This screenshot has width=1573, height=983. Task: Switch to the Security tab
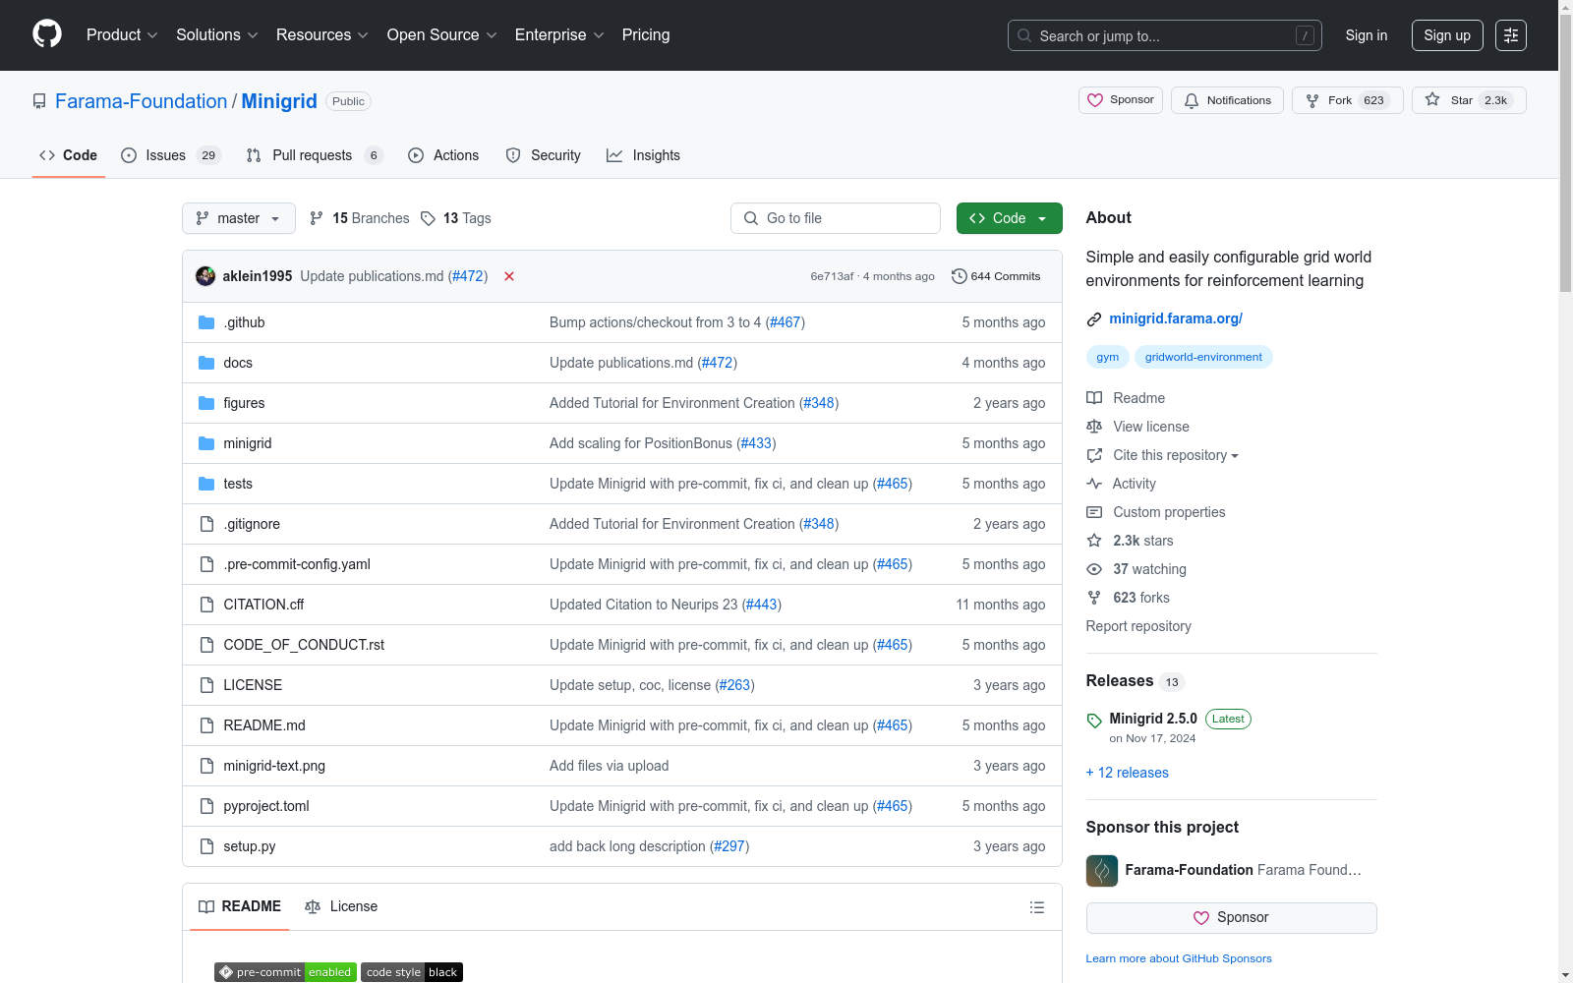[x=544, y=155]
